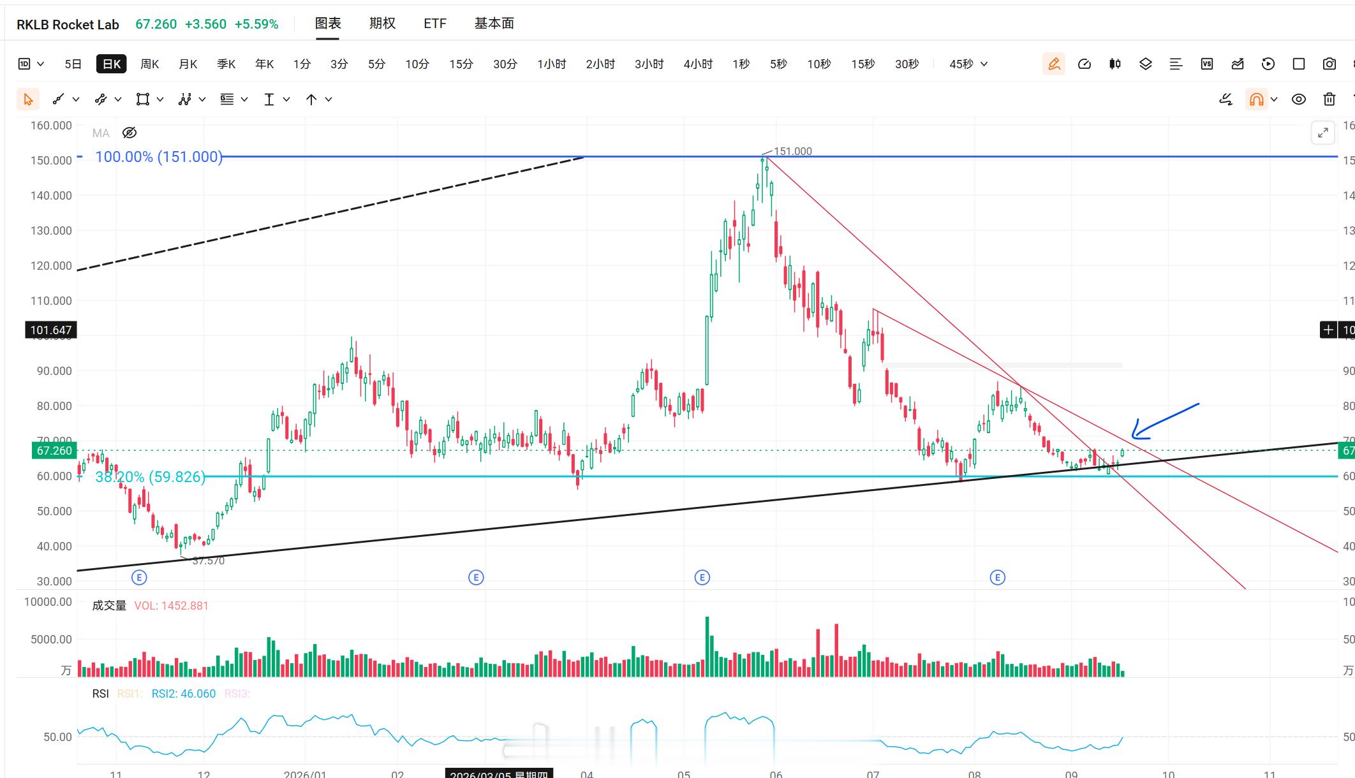Open the VS compare icon

coord(1207,64)
